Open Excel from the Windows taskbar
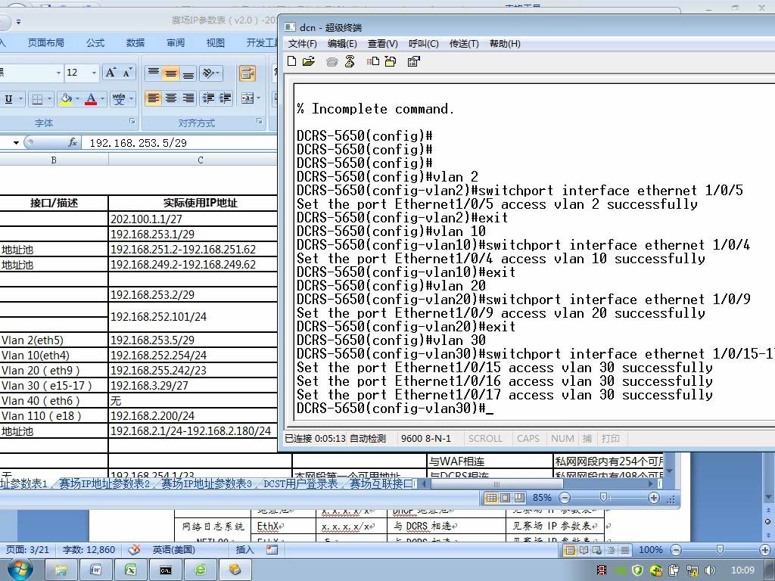The height and width of the screenshot is (581, 775). (x=130, y=570)
